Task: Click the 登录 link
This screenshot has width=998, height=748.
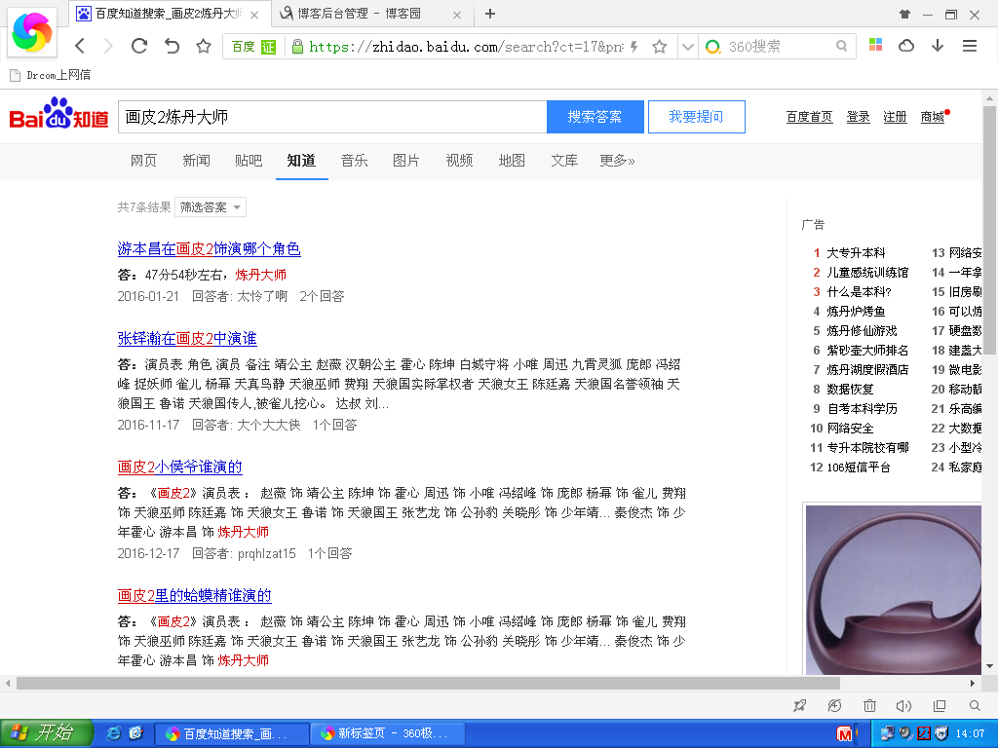Action: (858, 117)
